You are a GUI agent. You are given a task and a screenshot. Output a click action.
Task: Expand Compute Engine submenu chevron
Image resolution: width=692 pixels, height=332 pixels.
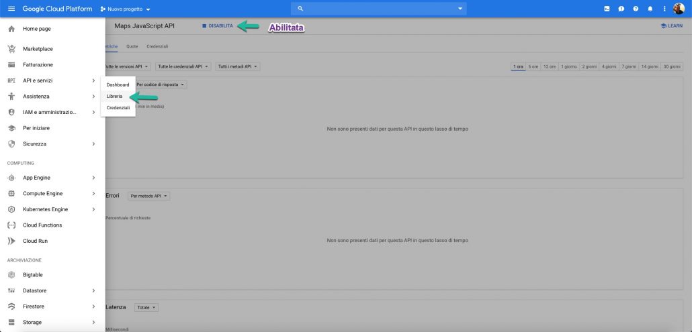[x=93, y=194]
